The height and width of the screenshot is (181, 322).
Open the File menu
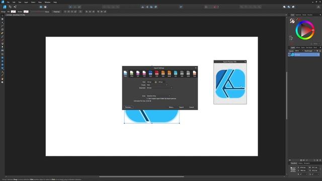[x=8, y=2]
